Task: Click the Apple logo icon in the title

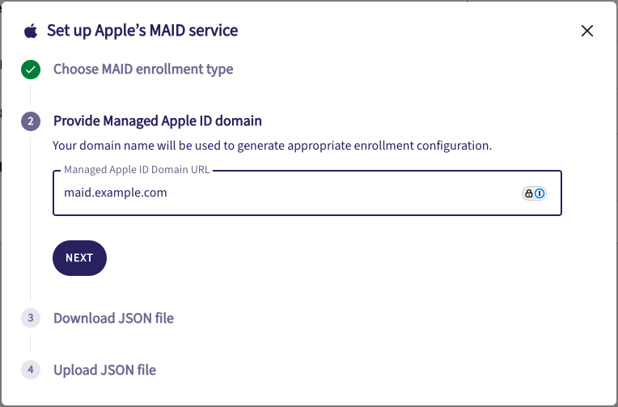Action: (31, 32)
